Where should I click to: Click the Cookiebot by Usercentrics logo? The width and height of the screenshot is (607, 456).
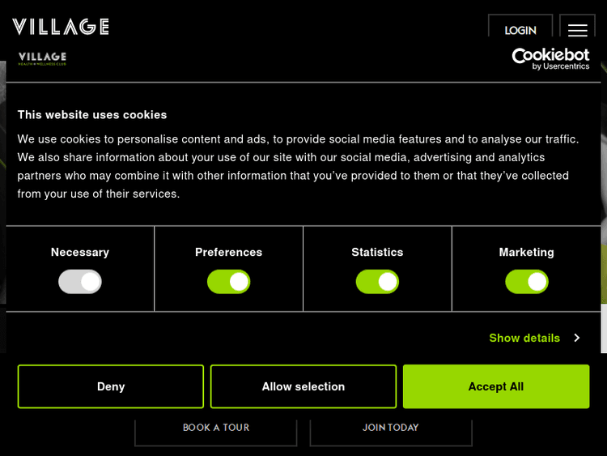[x=550, y=58]
